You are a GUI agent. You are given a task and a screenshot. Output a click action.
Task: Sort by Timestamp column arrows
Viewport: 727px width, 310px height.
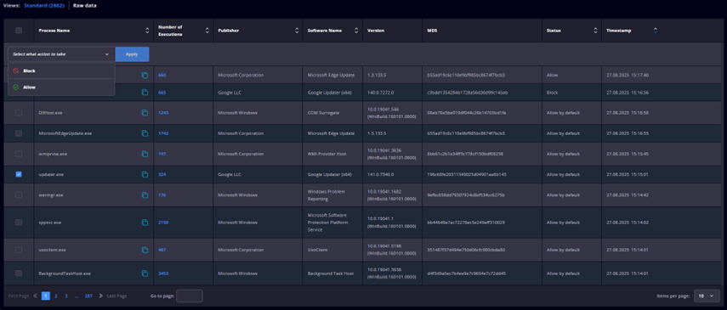(x=655, y=31)
